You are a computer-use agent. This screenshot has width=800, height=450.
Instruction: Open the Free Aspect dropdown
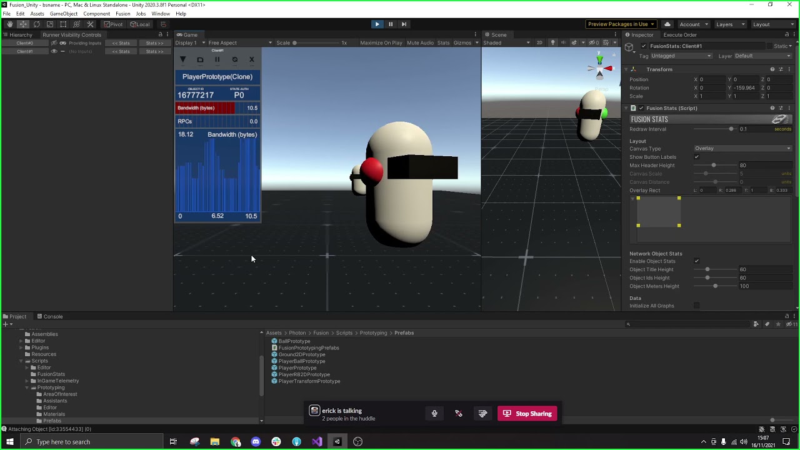[x=240, y=43]
